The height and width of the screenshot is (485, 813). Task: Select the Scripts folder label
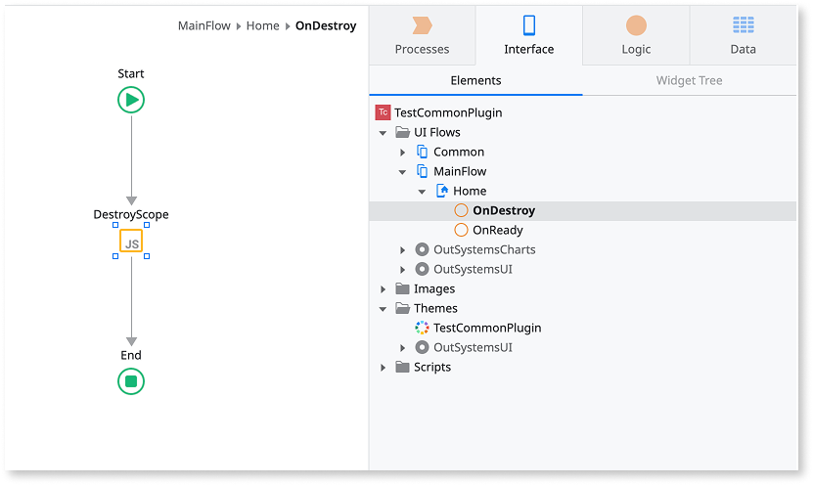[432, 367]
